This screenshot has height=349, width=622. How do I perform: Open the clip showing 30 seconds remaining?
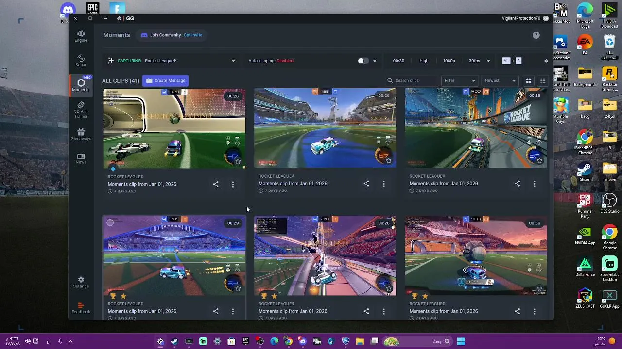[x=174, y=128]
